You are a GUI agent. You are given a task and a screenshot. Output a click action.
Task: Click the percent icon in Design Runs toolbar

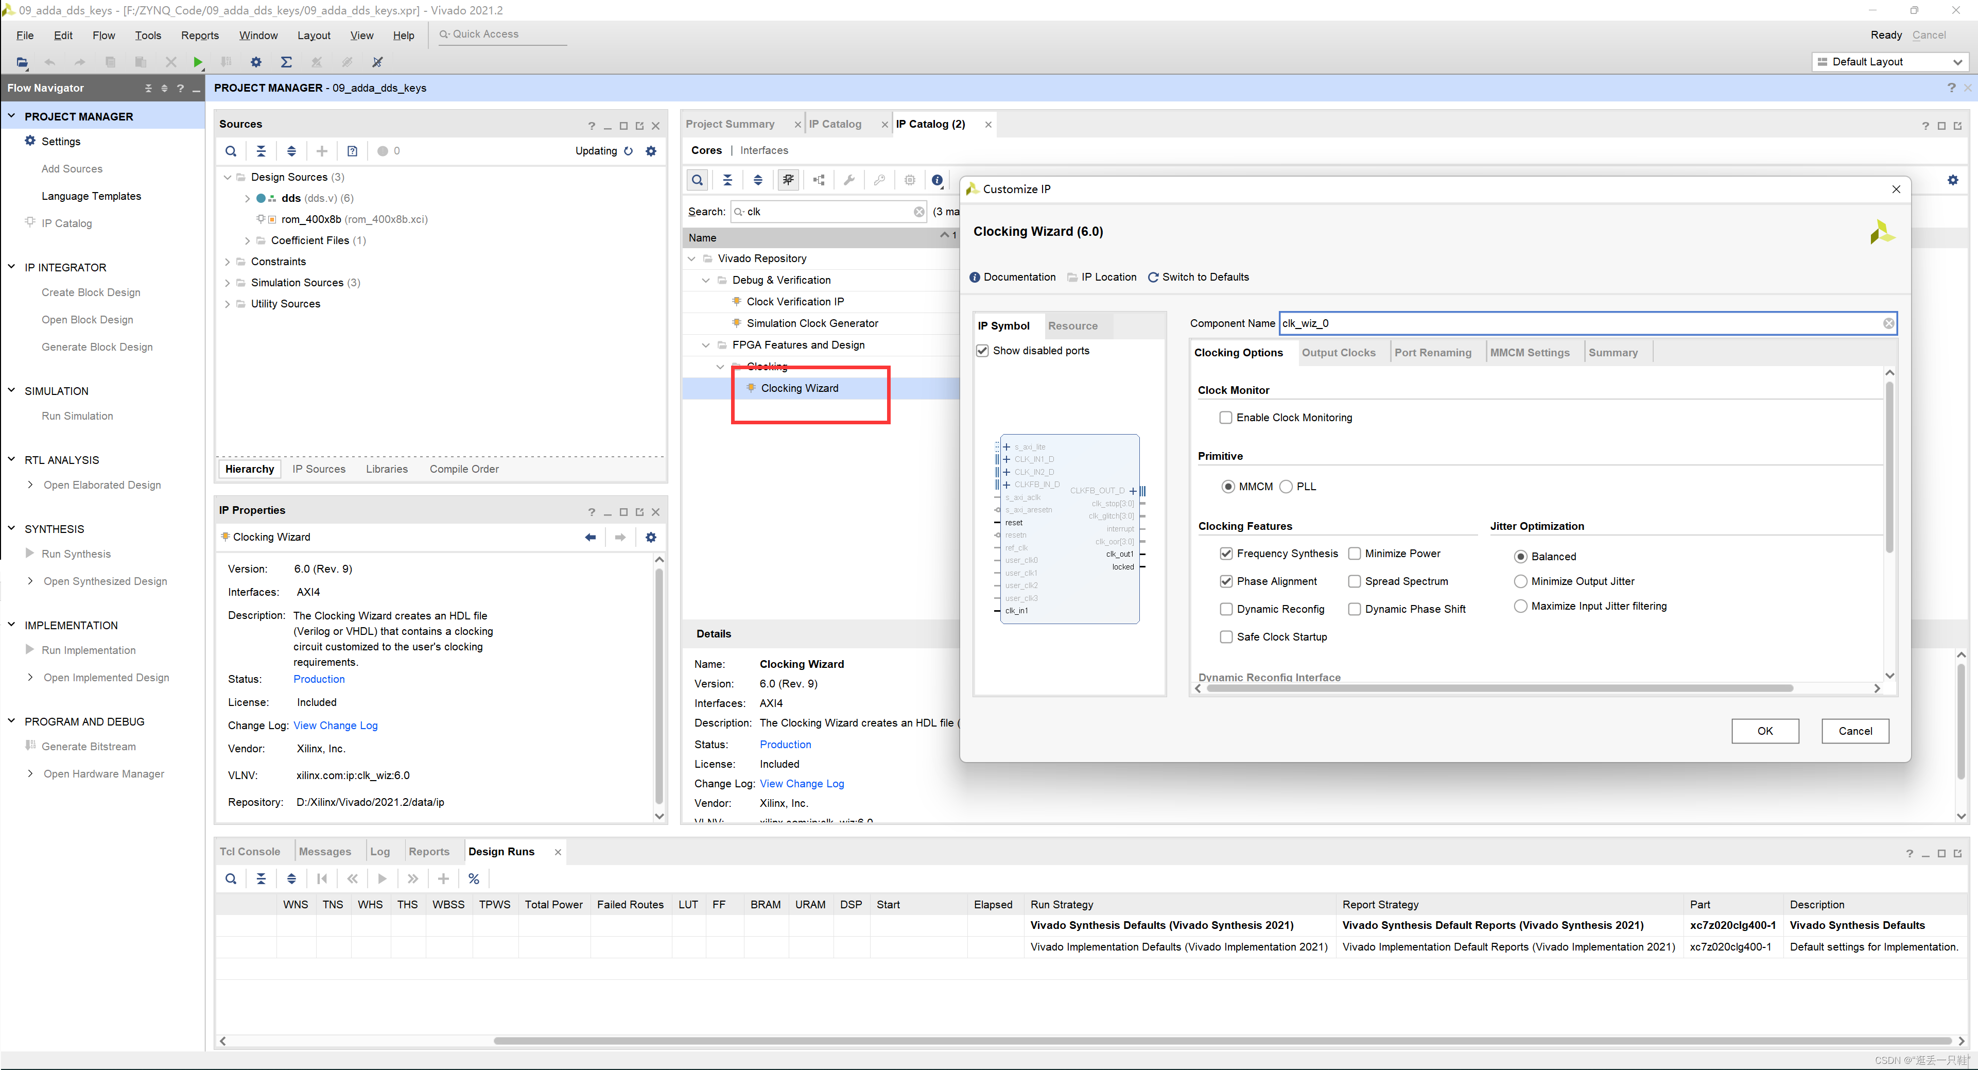[x=474, y=879]
